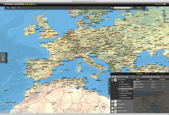Click the Relief basemap label
Screen dimensions: 169x115
tap(119, 101)
